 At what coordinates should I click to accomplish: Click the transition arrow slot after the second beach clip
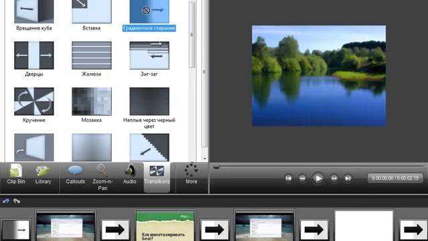coord(314,230)
